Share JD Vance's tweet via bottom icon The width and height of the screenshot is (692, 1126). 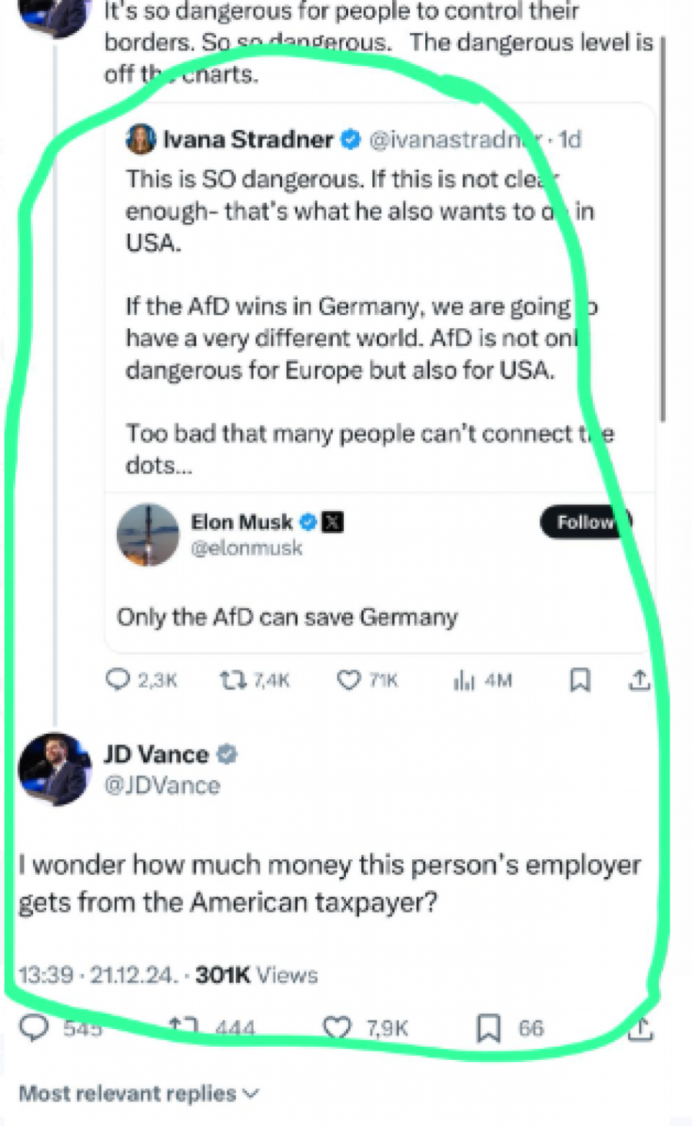640,1028
